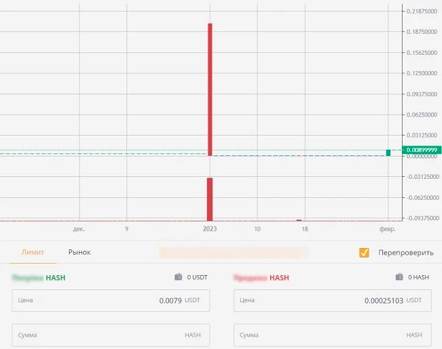Click the 9 date axis label
This screenshot has width=442, height=349.
126,229
